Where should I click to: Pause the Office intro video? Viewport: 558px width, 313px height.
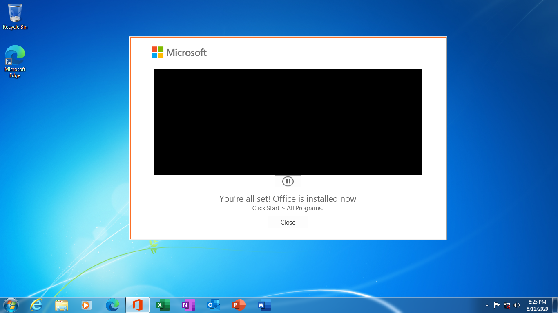[288, 181]
